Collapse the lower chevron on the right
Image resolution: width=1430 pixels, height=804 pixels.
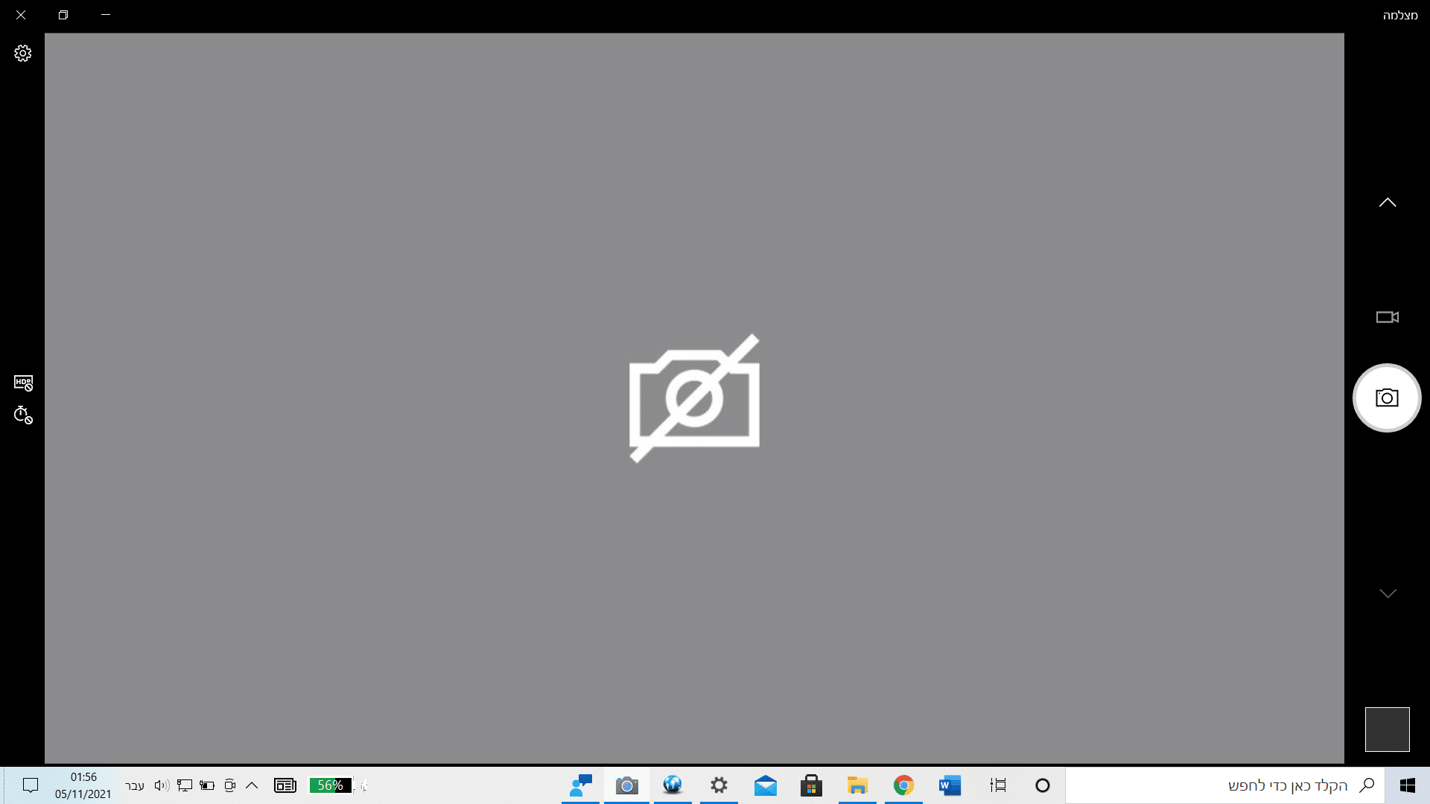[1387, 593]
